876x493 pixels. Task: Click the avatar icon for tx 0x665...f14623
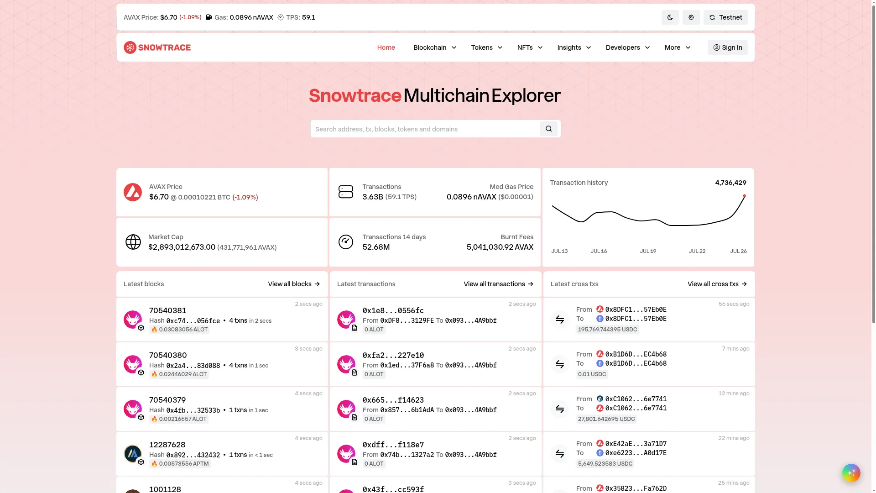pos(346,409)
